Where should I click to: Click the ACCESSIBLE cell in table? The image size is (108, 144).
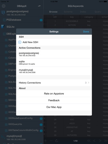72,21
